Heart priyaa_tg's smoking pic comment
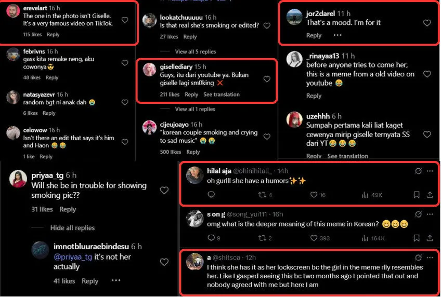Viewport: 441px width, 297px height. pos(164,191)
